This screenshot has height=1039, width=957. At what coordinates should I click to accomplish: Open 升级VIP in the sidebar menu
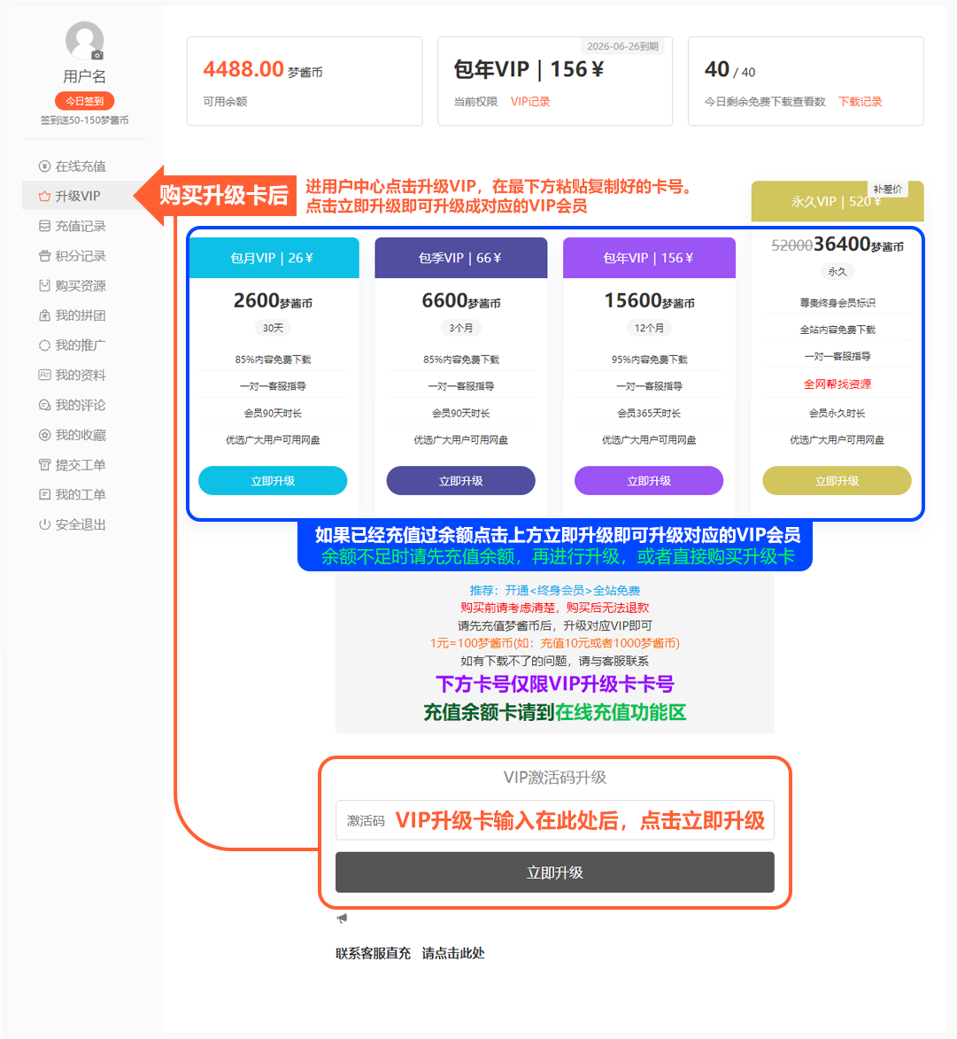click(78, 196)
